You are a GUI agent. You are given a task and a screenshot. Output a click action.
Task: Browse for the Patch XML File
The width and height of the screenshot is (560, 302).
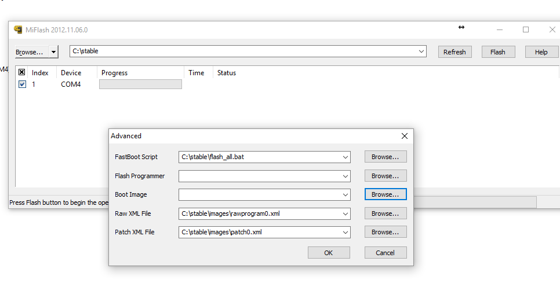[x=386, y=232]
